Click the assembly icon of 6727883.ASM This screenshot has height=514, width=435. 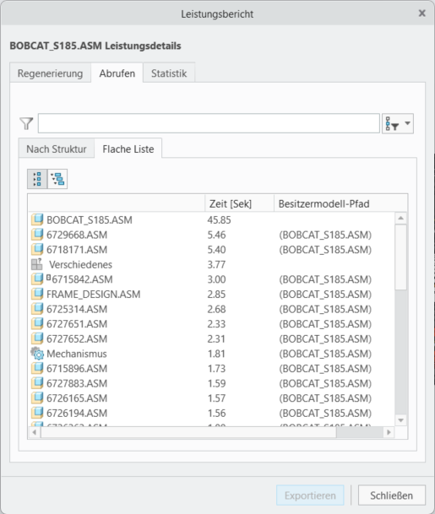click(x=37, y=382)
